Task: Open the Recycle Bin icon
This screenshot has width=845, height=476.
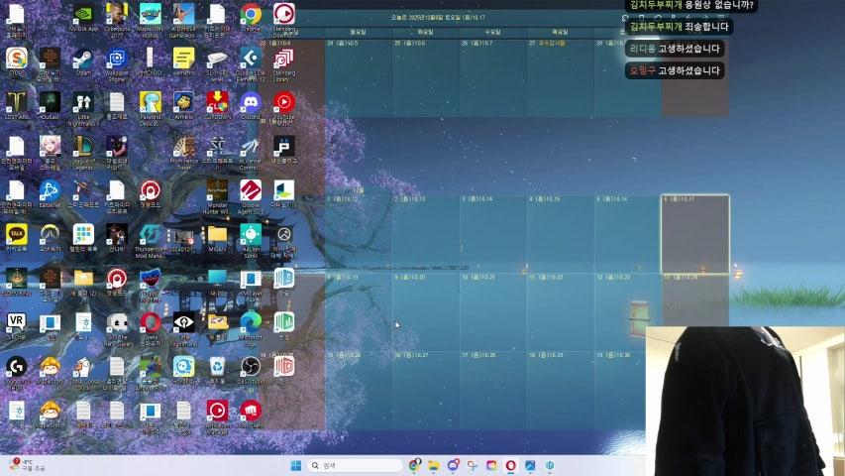Action: tap(217, 367)
